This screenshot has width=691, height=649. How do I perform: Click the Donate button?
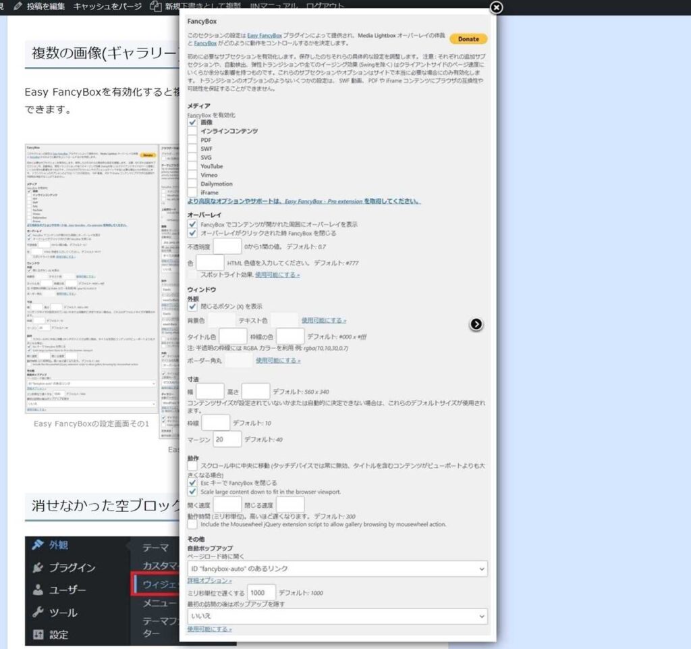pos(468,38)
